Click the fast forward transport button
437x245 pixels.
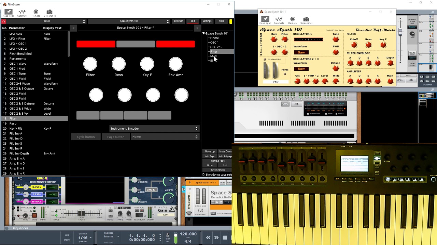click(216, 238)
